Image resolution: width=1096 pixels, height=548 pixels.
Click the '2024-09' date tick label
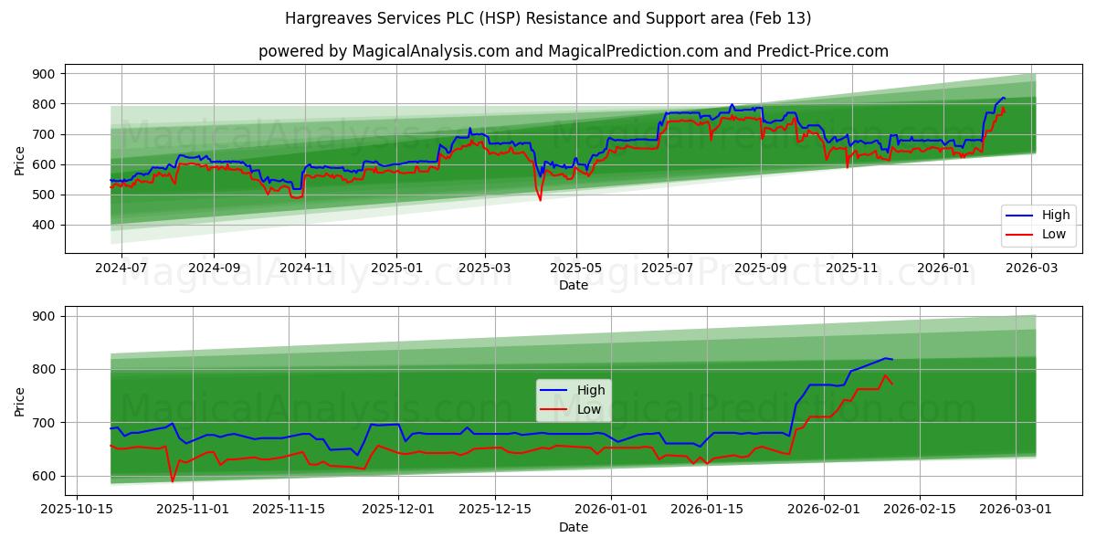[214, 269]
